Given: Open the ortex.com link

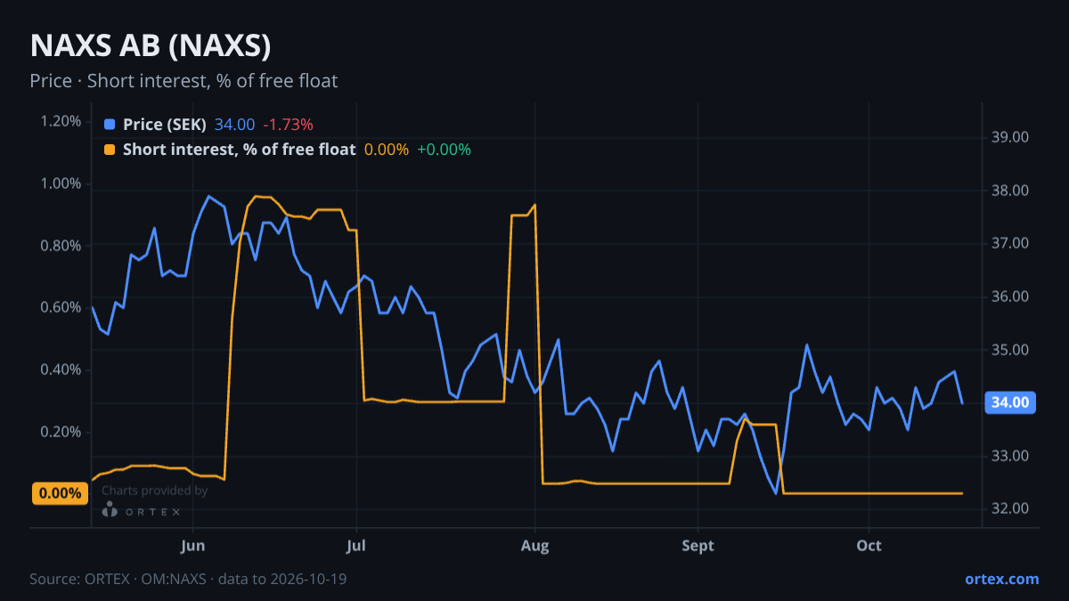Looking at the screenshot, I should tap(1001, 579).
